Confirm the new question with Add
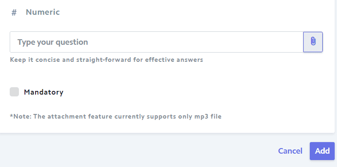This screenshot has height=167, width=337. pyautogui.click(x=322, y=151)
